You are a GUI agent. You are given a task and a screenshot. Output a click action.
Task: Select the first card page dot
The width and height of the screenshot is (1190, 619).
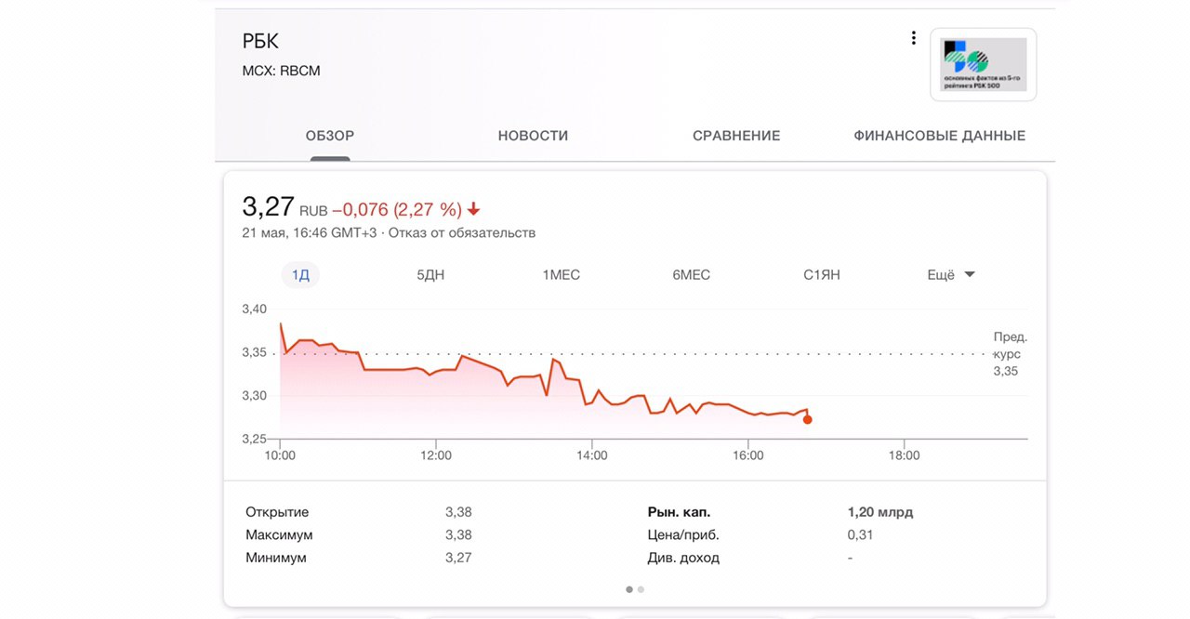coord(629,589)
